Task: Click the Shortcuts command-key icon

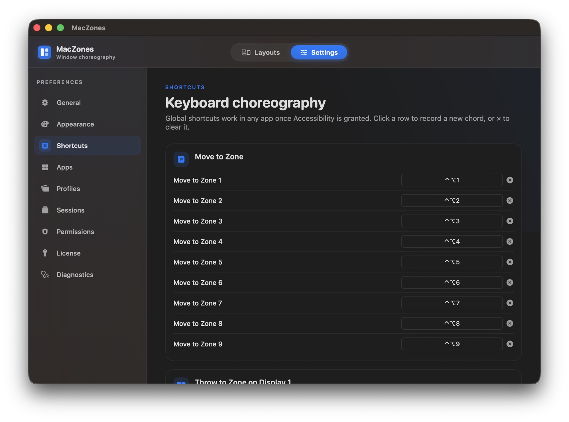Action: coord(45,146)
